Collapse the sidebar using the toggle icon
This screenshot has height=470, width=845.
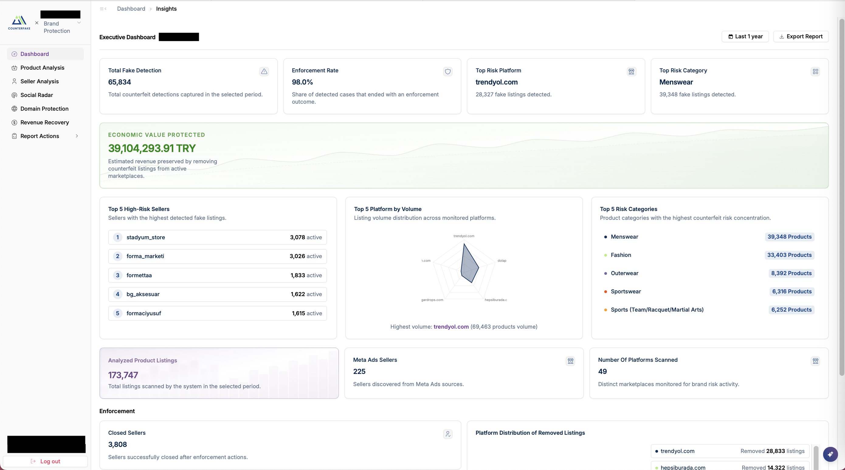[103, 9]
